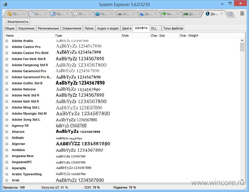Select the Шрифты sub-tab
This screenshot has height=192, width=249.
coord(141,28)
